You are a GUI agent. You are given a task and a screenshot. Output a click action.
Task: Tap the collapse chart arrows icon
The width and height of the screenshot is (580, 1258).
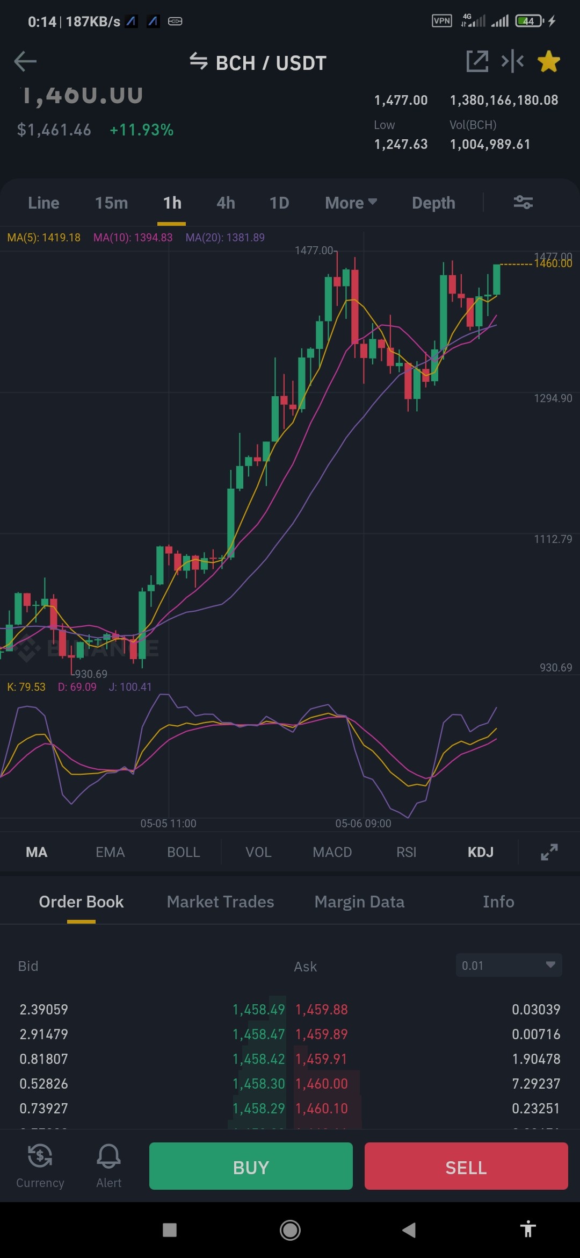click(x=512, y=61)
